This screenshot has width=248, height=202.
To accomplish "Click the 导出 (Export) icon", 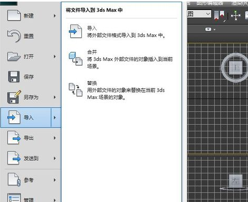I will pyautogui.click(x=14, y=137).
